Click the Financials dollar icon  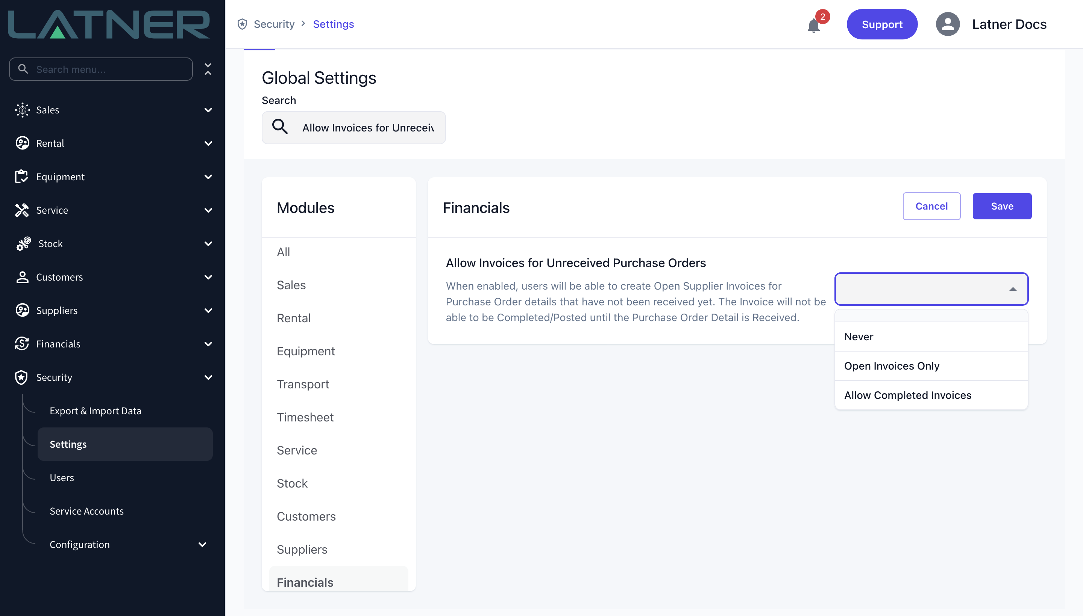click(x=21, y=344)
